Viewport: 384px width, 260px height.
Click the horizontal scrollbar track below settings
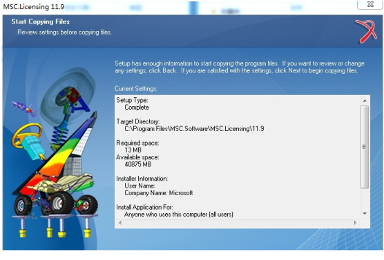(238, 223)
